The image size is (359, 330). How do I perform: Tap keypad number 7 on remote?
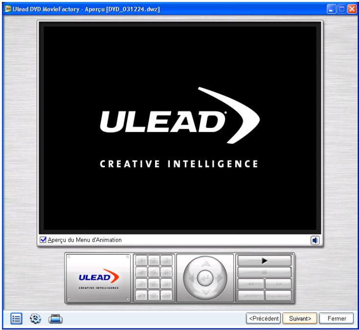pos(141,284)
